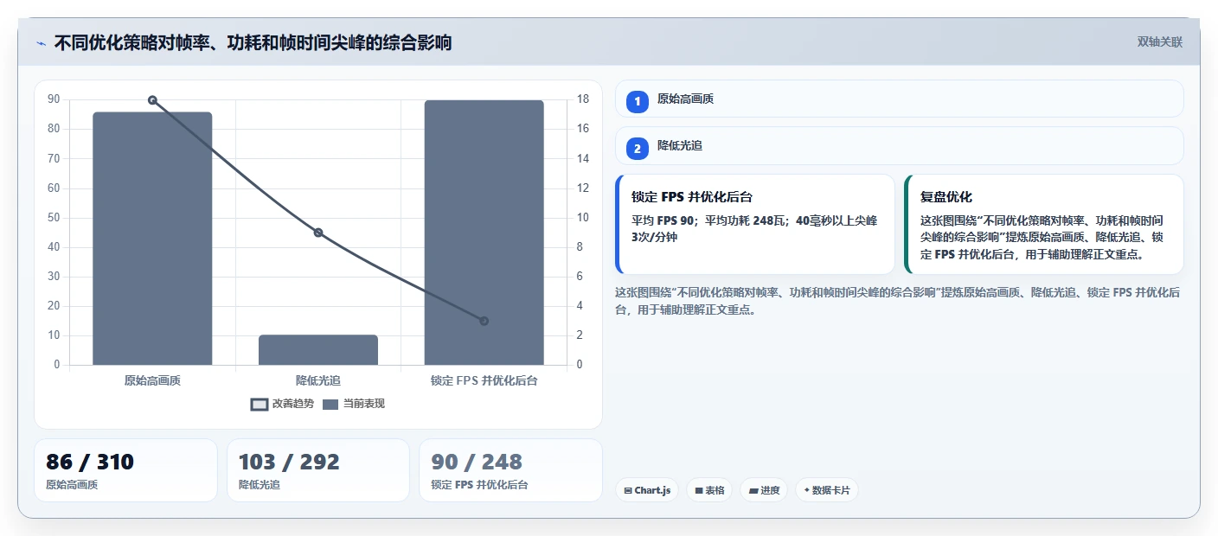The image size is (1218, 536).
Task: Click the trend line point above the 锁定 FPS 并优化后台 bar
Action: (x=484, y=321)
